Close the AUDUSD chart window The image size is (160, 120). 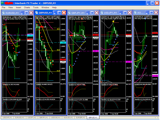pos(156,13)
